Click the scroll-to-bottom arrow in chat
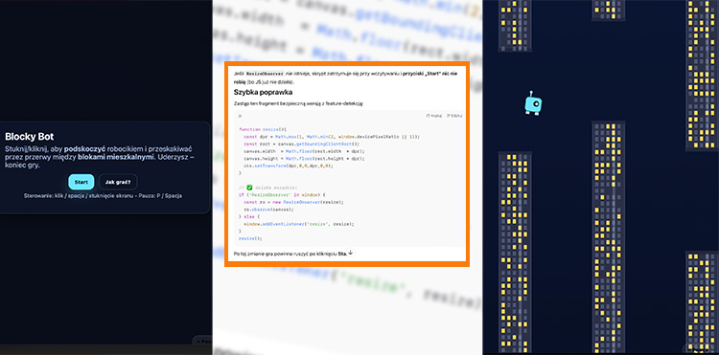Viewport: 719px width, 355px height. coord(350,253)
